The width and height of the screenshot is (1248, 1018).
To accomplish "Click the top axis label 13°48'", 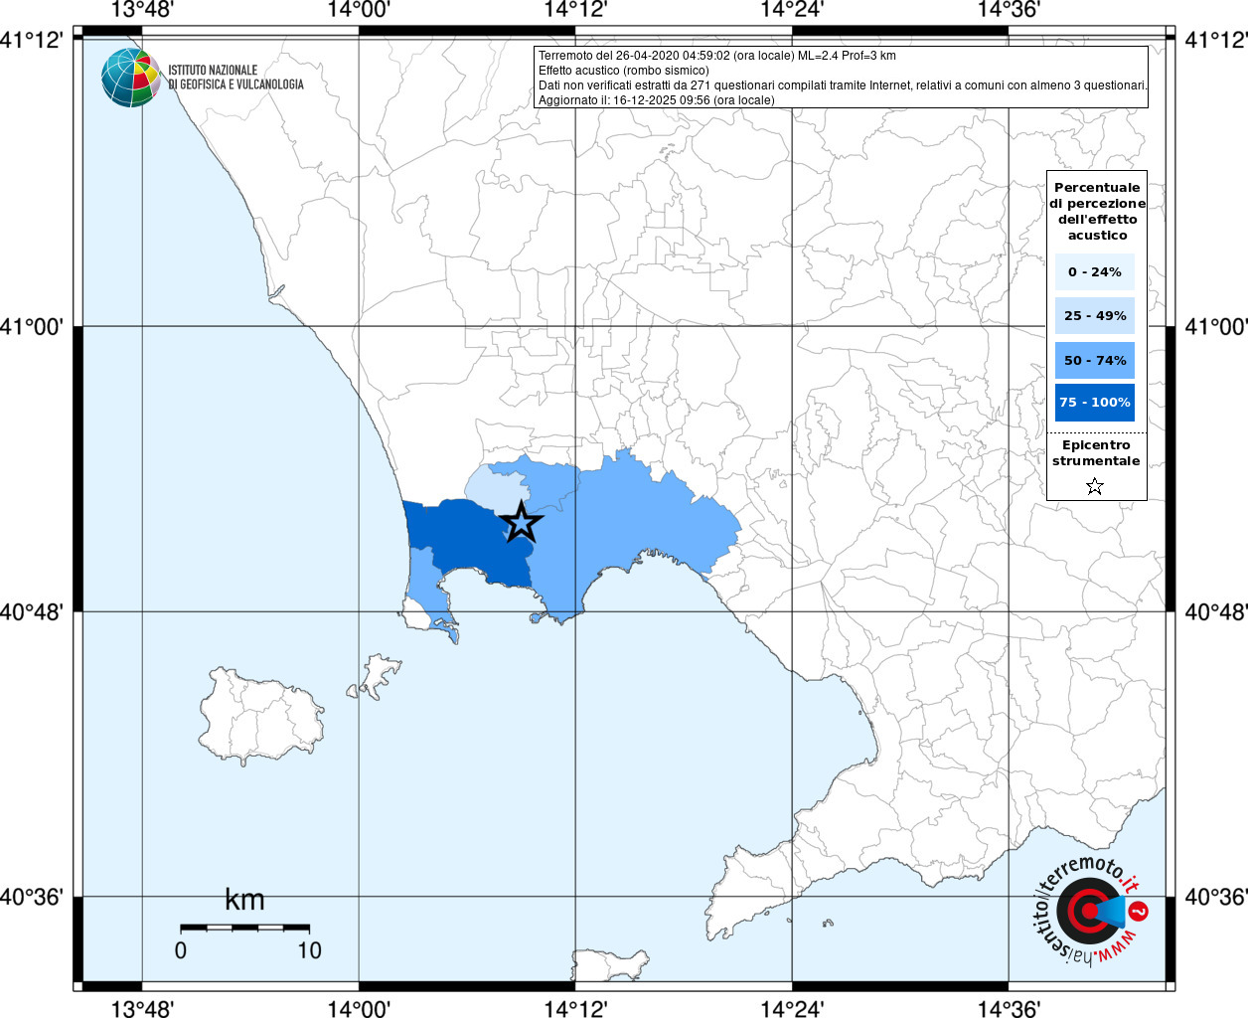I will click(142, 10).
